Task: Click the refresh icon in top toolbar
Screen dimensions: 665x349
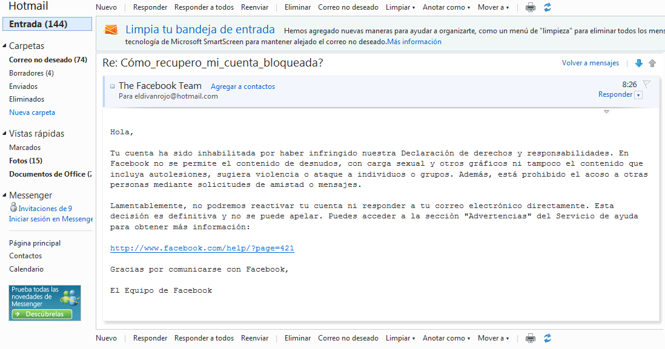Action: click(x=548, y=7)
